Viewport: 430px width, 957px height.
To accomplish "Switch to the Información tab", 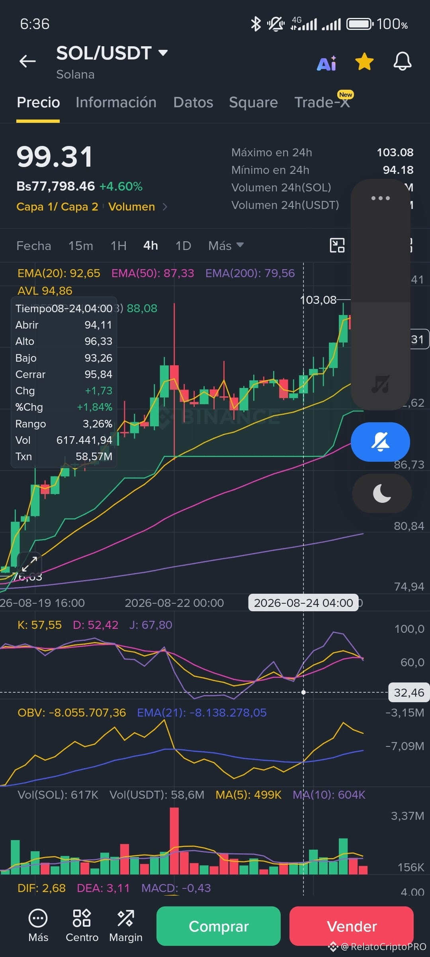I will 116,102.
